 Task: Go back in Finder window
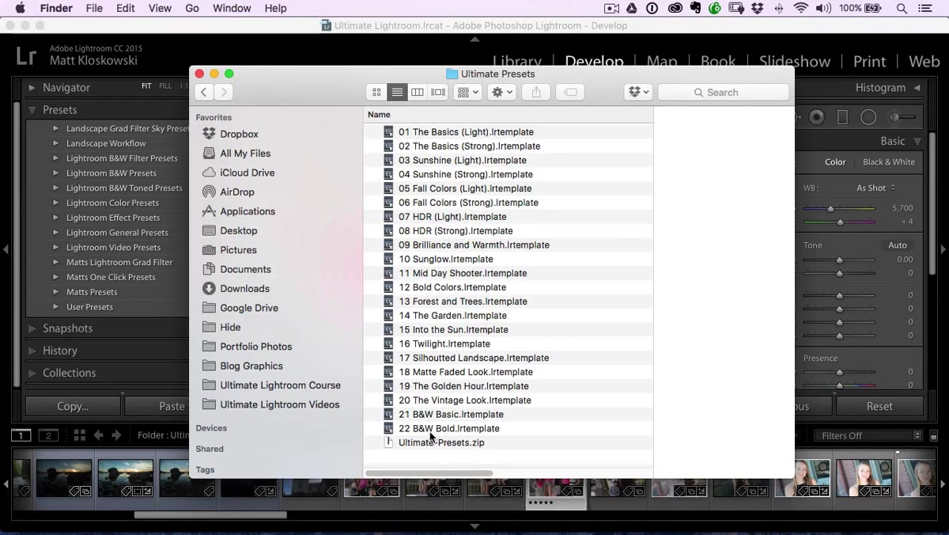click(x=204, y=93)
